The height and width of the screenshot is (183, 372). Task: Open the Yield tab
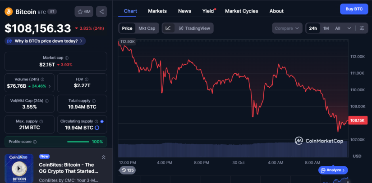[208, 11]
